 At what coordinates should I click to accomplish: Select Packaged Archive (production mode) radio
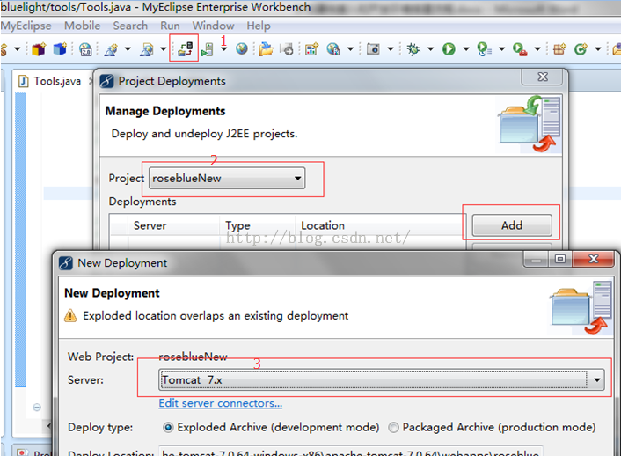[x=393, y=427]
